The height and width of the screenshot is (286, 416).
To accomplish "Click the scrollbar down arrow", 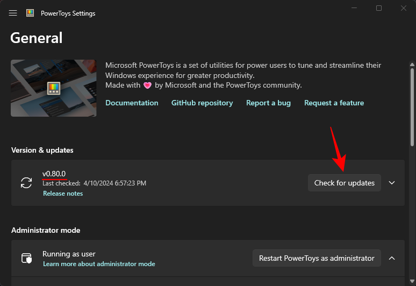I will [x=412, y=281].
